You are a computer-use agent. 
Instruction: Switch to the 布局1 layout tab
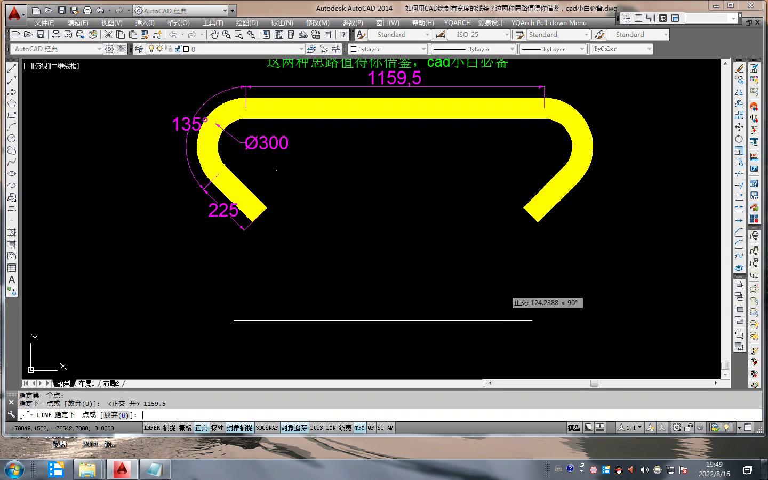pos(86,383)
